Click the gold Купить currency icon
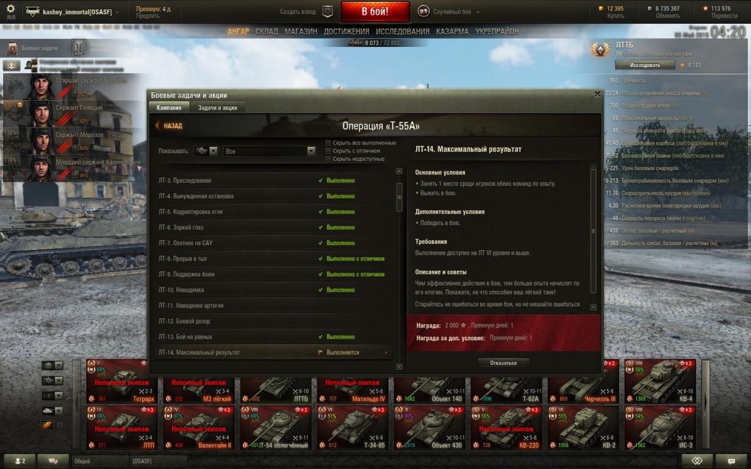The width and height of the screenshot is (751, 469). 601,8
